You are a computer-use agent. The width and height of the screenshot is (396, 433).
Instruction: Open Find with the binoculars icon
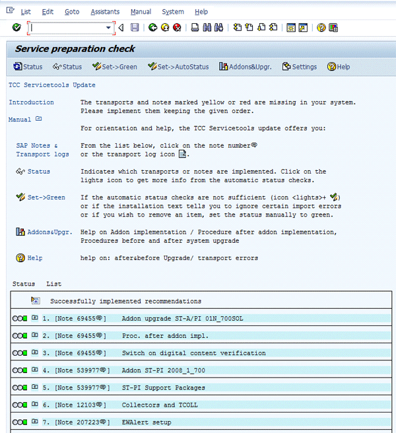pos(207,28)
